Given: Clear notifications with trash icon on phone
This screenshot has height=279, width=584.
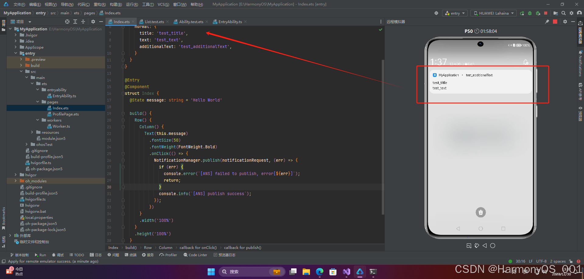Looking at the screenshot, I should pos(480,212).
